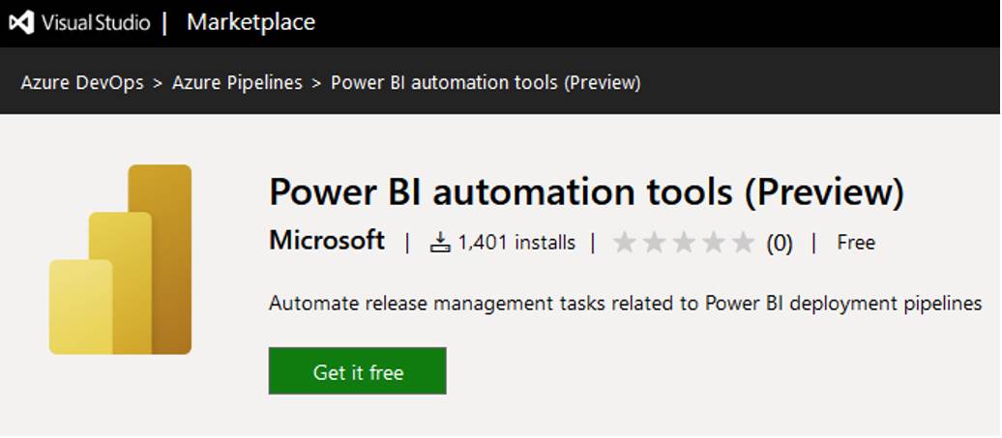Select the first rating star
This screenshot has height=438, width=1002.
coord(625,243)
